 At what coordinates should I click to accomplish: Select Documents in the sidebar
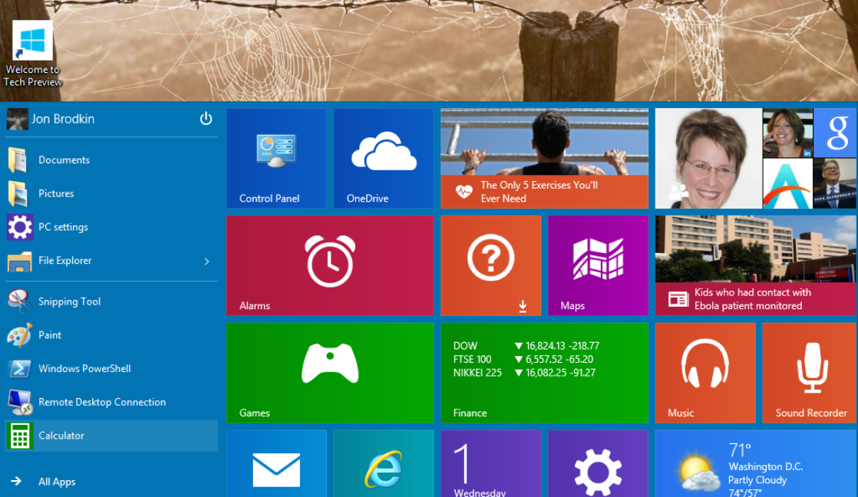pos(64,160)
